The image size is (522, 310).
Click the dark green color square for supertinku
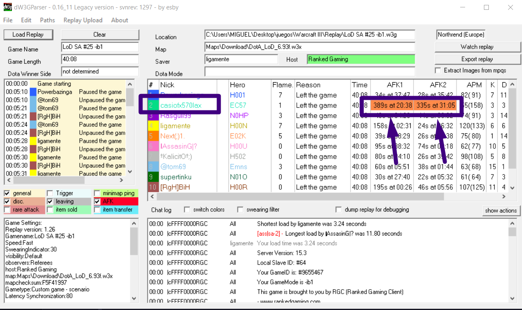point(153,177)
